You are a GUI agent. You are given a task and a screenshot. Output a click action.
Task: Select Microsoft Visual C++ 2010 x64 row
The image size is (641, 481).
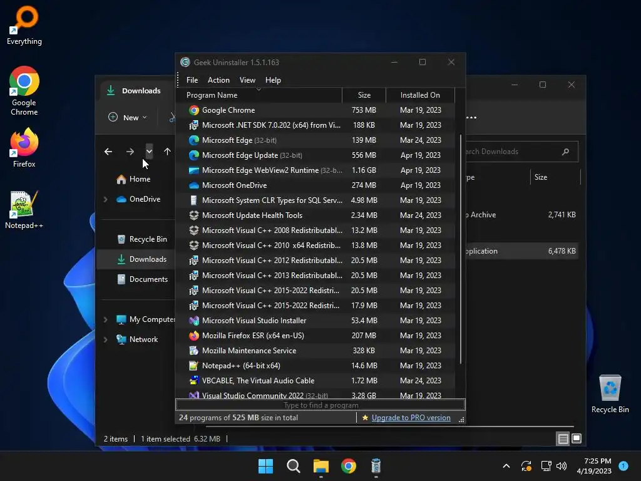pos(315,246)
